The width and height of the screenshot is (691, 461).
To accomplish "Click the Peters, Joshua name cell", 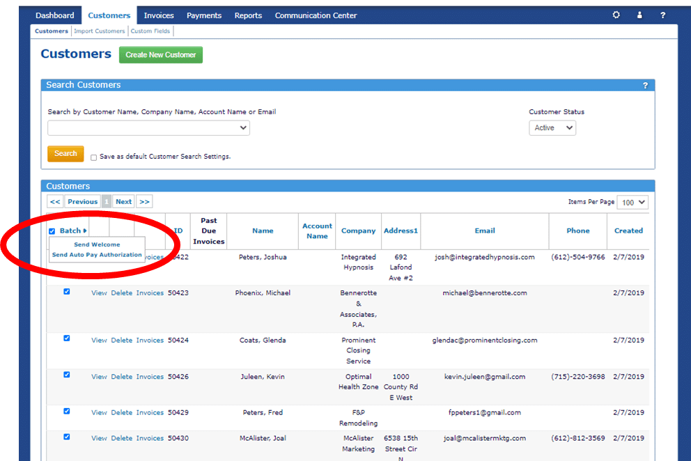I will (263, 257).
